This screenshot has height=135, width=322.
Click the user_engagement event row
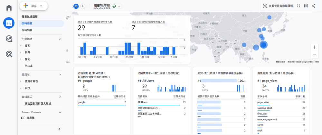click(281, 120)
